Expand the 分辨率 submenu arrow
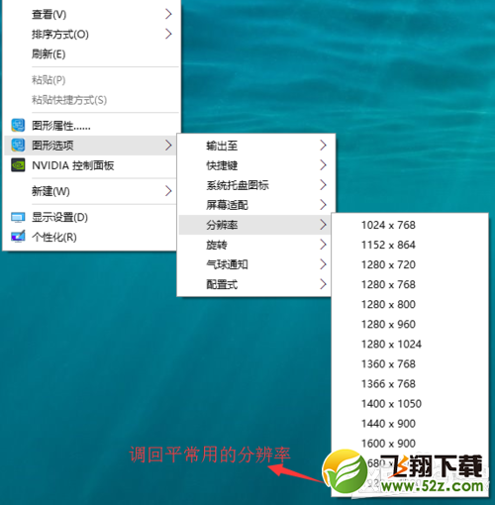The height and width of the screenshot is (505, 495). pos(323,225)
